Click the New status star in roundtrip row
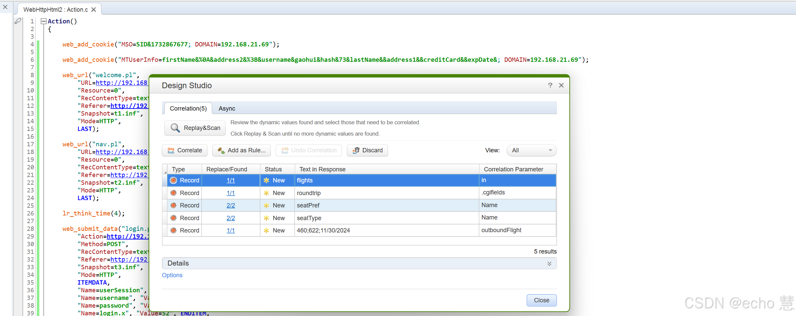 (x=266, y=193)
